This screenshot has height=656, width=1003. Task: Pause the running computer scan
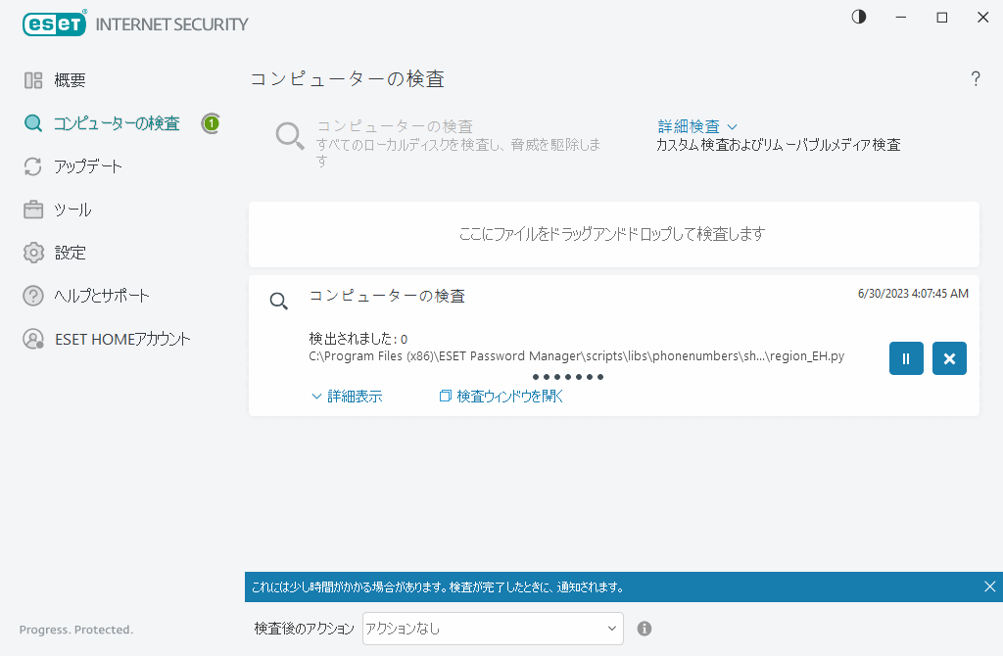point(906,357)
